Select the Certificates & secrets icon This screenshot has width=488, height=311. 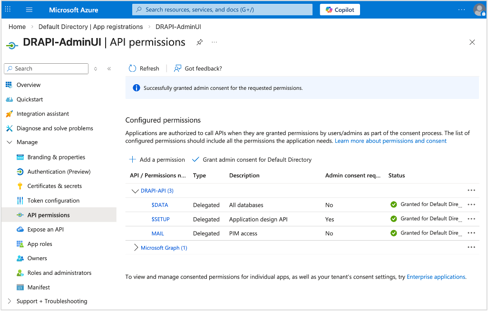click(x=19, y=186)
